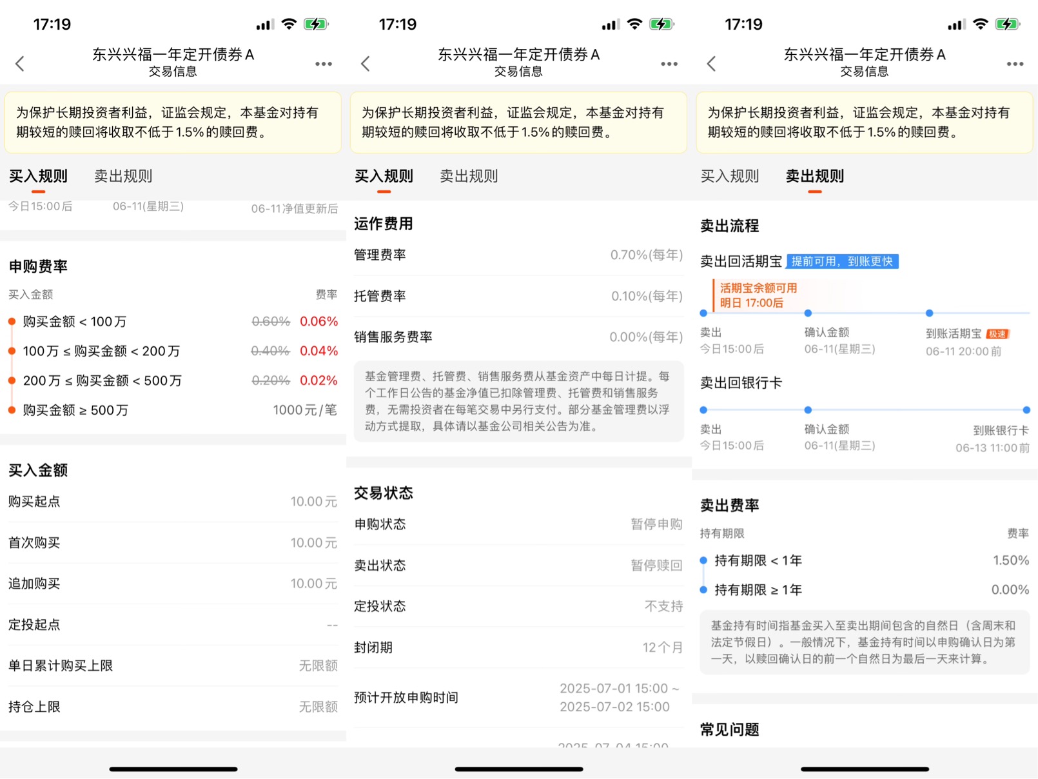This screenshot has width=1038, height=779.
Task: Tap the back arrow on middle screen
Action: pos(366,63)
